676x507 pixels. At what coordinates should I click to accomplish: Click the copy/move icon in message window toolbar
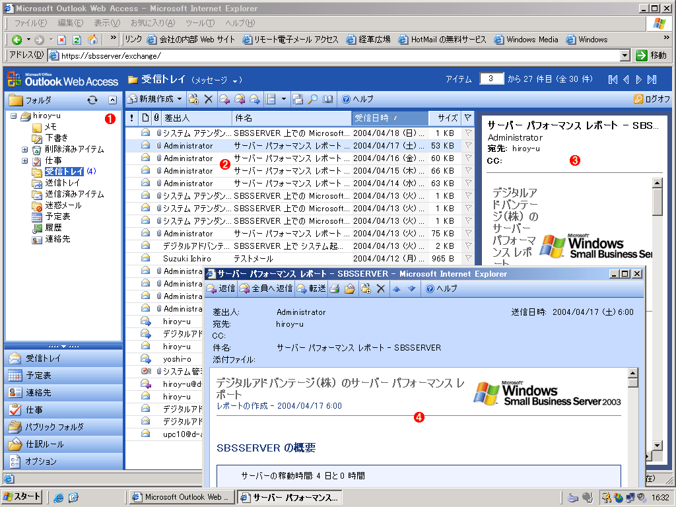[x=366, y=288]
